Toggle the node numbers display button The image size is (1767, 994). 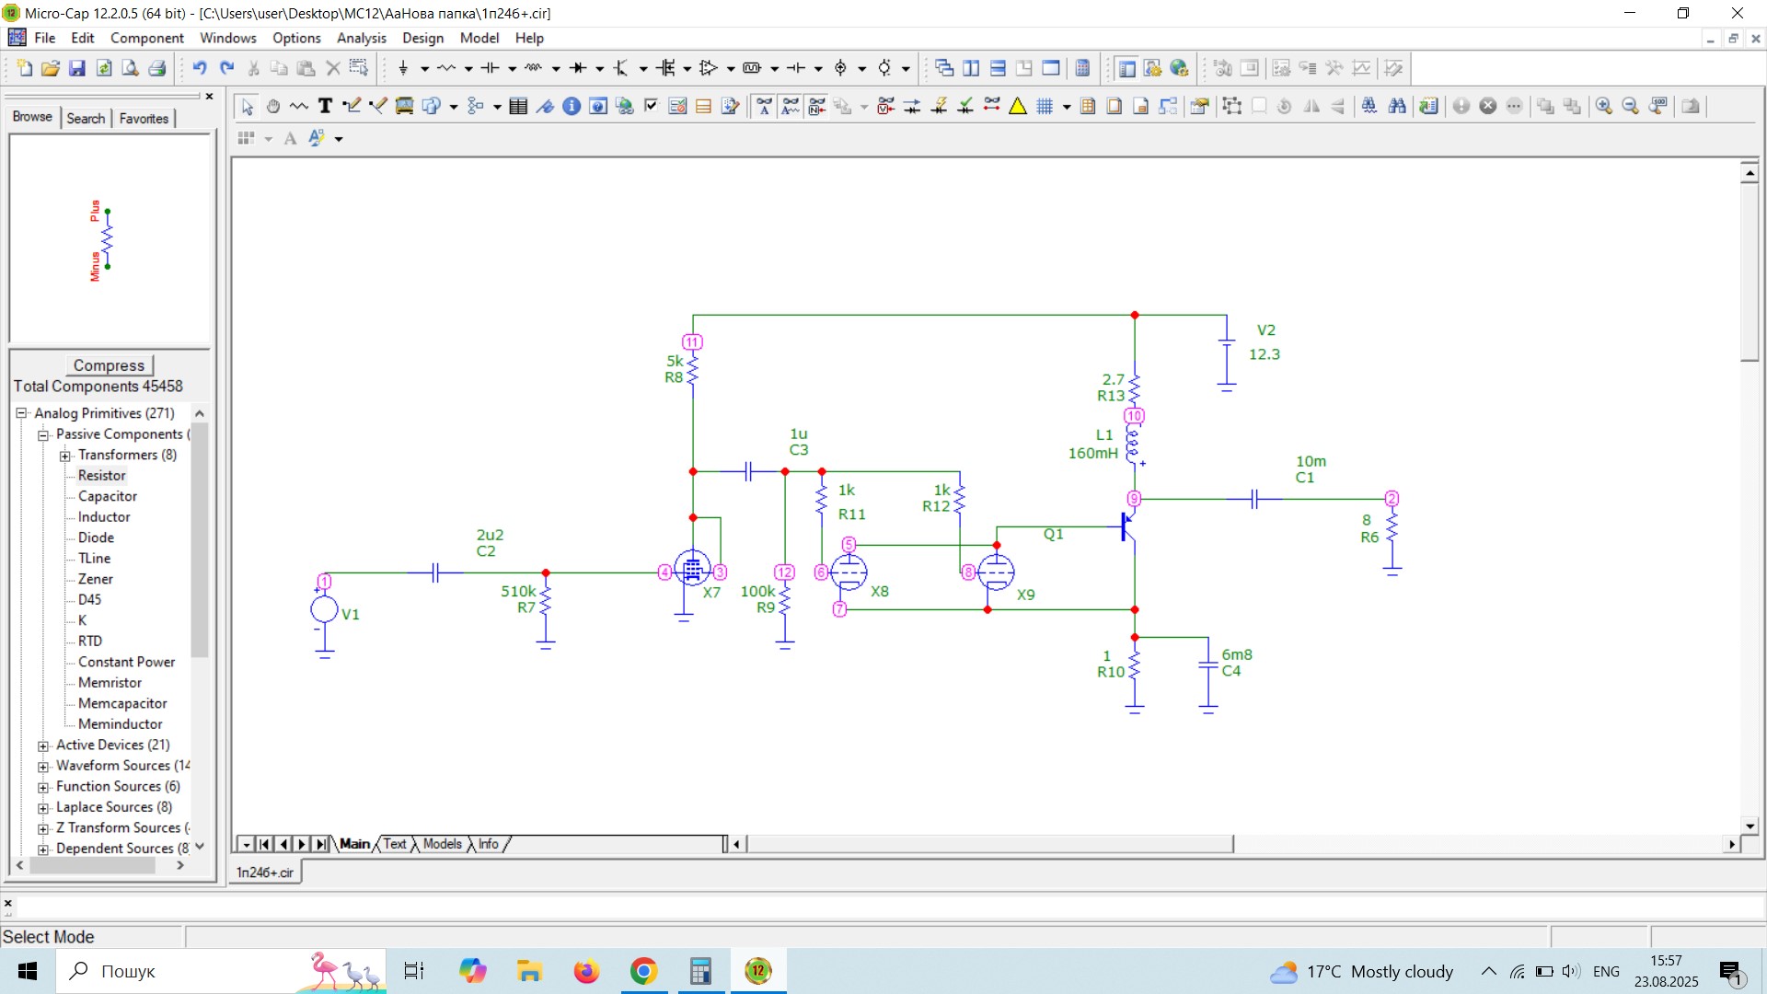[817, 106]
